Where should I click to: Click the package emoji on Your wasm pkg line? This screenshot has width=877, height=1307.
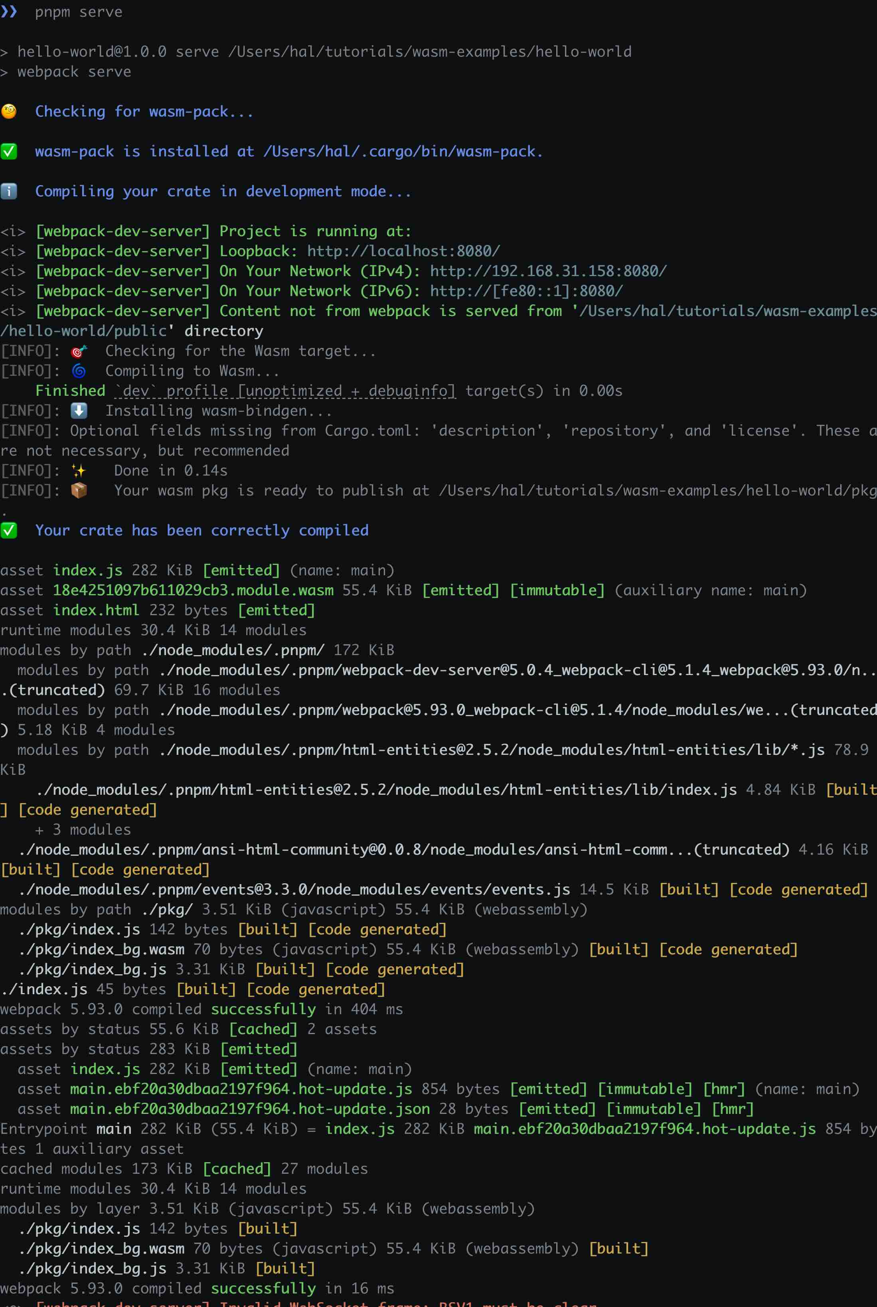(x=79, y=490)
